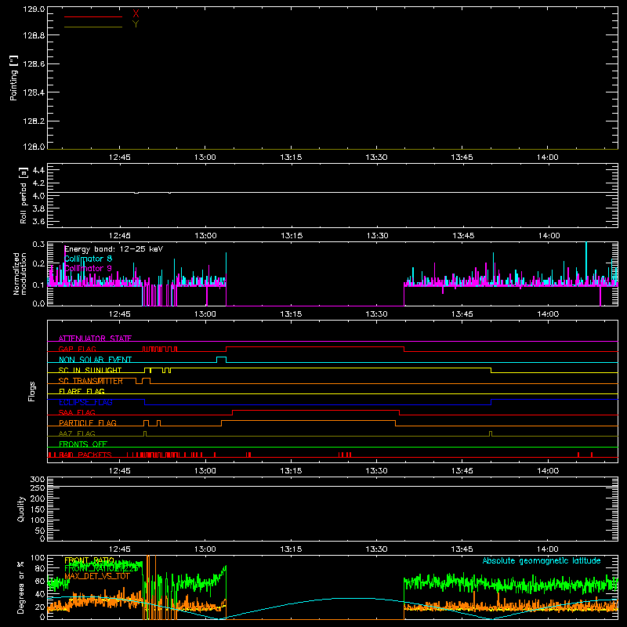The image size is (627, 627).
Task: Click the Quality axis title
Action: (21, 509)
